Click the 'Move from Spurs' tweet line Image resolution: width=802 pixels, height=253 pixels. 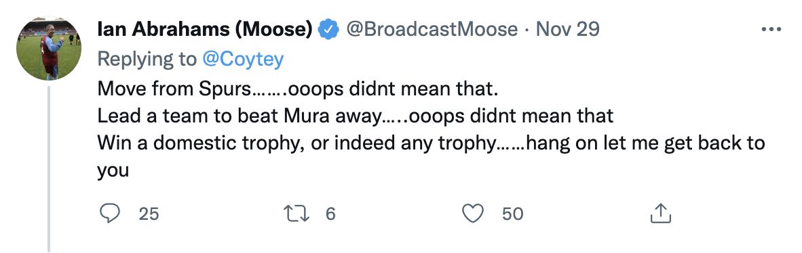pyautogui.click(x=297, y=89)
